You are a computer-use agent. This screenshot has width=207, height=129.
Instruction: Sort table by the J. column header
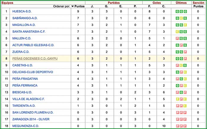tap(92, 6)
